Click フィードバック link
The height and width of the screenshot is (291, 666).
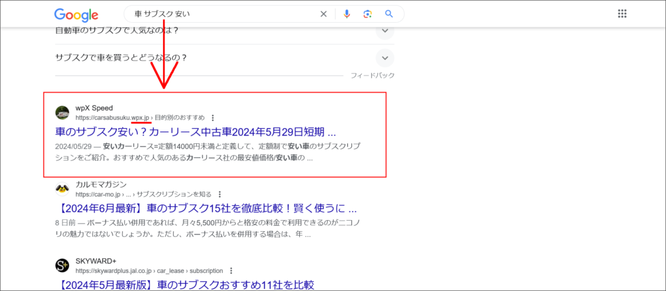click(x=373, y=76)
